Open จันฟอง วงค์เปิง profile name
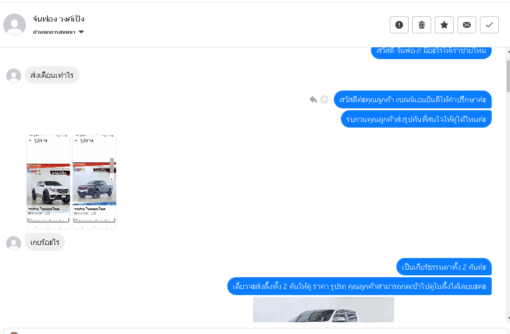The image size is (510, 334). (x=59, y=19)
